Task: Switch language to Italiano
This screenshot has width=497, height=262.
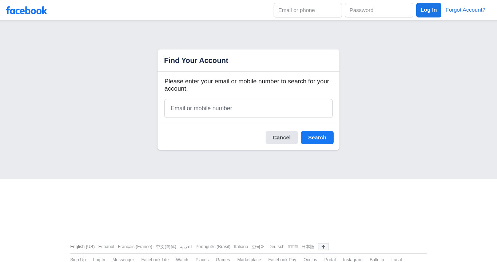Action: point(241,247)
